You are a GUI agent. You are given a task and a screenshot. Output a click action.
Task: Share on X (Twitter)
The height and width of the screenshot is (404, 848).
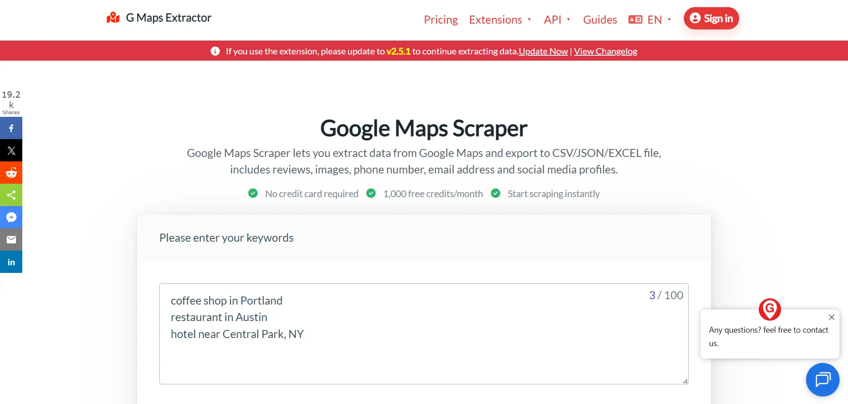click(x=11, y=150)
